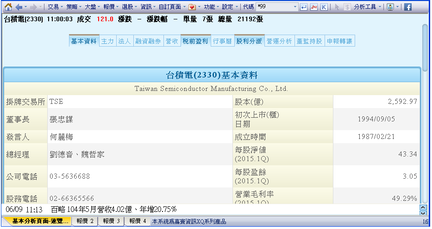Click the red heart favorites icon
The width and height of the screenshot is (432, 229).
click(192, 7)
